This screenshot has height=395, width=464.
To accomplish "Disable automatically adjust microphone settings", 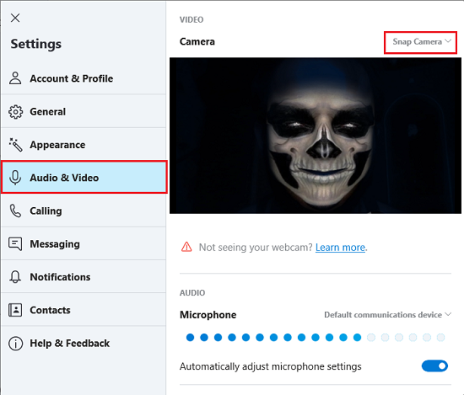I will pos(435,366).
